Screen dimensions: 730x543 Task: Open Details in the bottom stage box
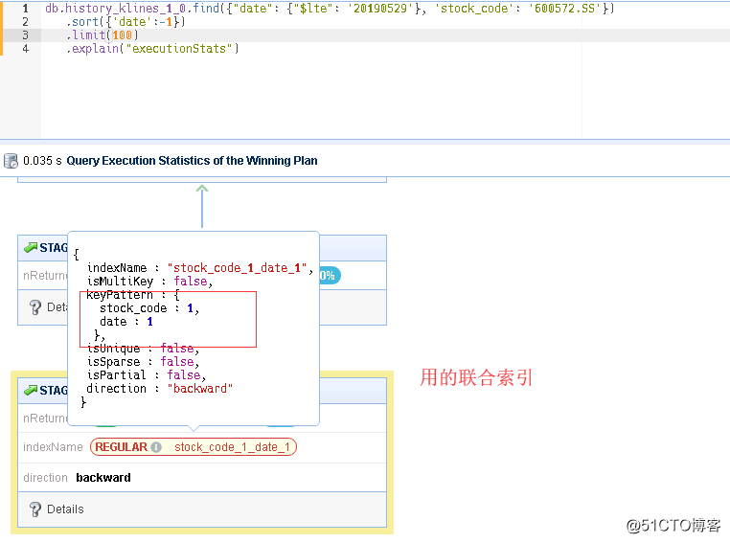tap(65, 509)
